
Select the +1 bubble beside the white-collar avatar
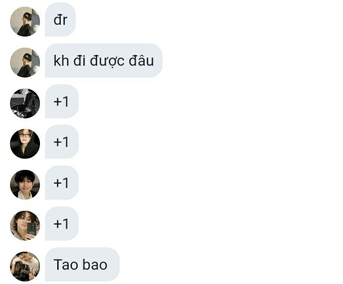click(x=61, y=183)
